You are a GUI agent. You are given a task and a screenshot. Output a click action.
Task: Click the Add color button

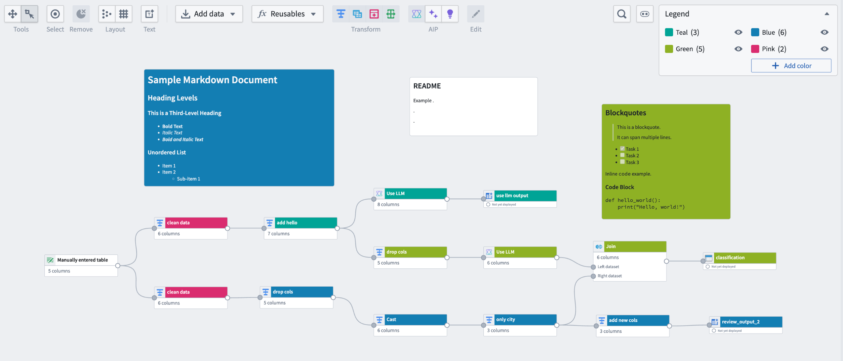tap(791, 65)
